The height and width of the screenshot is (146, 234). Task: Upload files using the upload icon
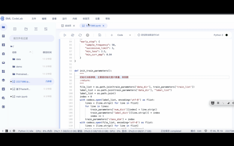pyautogui.click(x=36, y=29)
